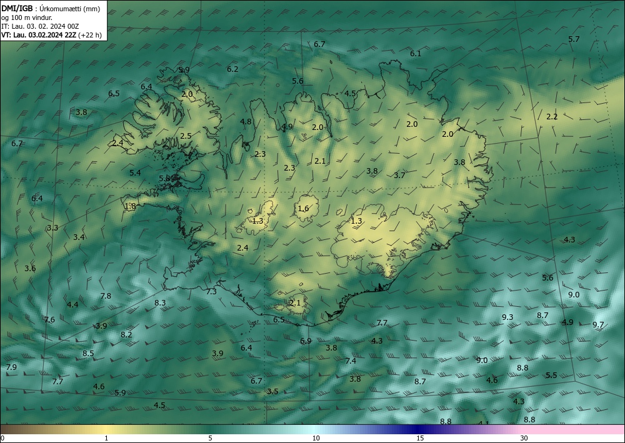
Task: Click the precipitation value 1.8
Action: pyautogui.click(x=131, y=206)
